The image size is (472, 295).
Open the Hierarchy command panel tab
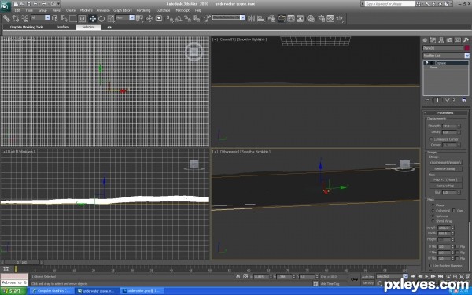click(x=441, y=40)
